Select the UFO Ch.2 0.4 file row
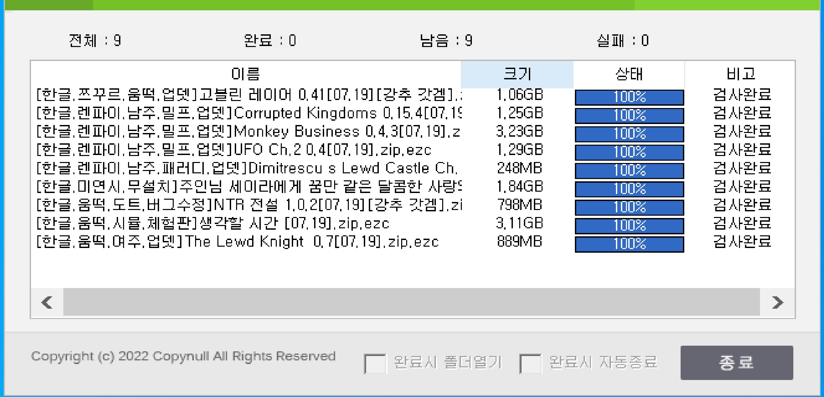Screen dimensions: 824x397 233,150
